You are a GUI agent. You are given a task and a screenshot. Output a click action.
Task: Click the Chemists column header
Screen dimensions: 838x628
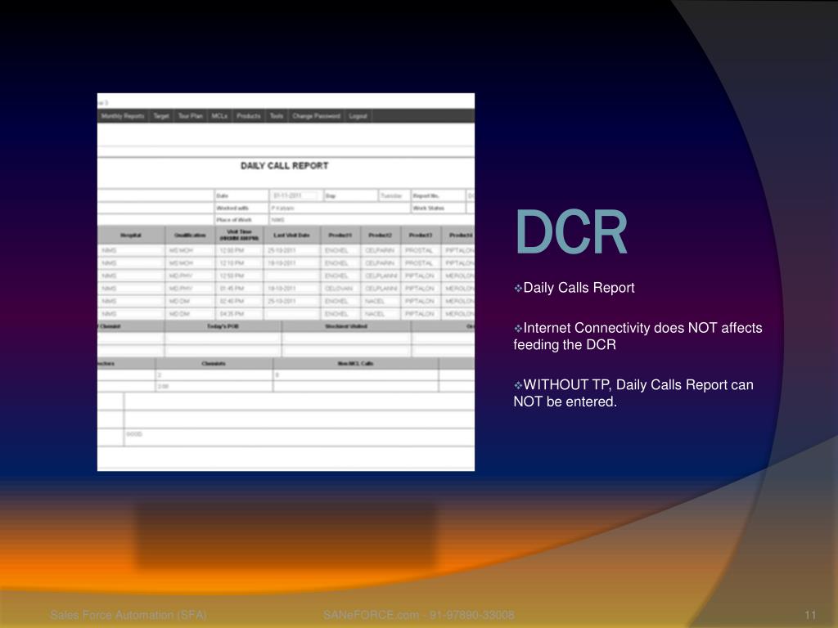[x=214, y=364]
